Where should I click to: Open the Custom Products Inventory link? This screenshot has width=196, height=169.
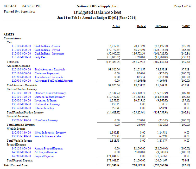(50, 97)
